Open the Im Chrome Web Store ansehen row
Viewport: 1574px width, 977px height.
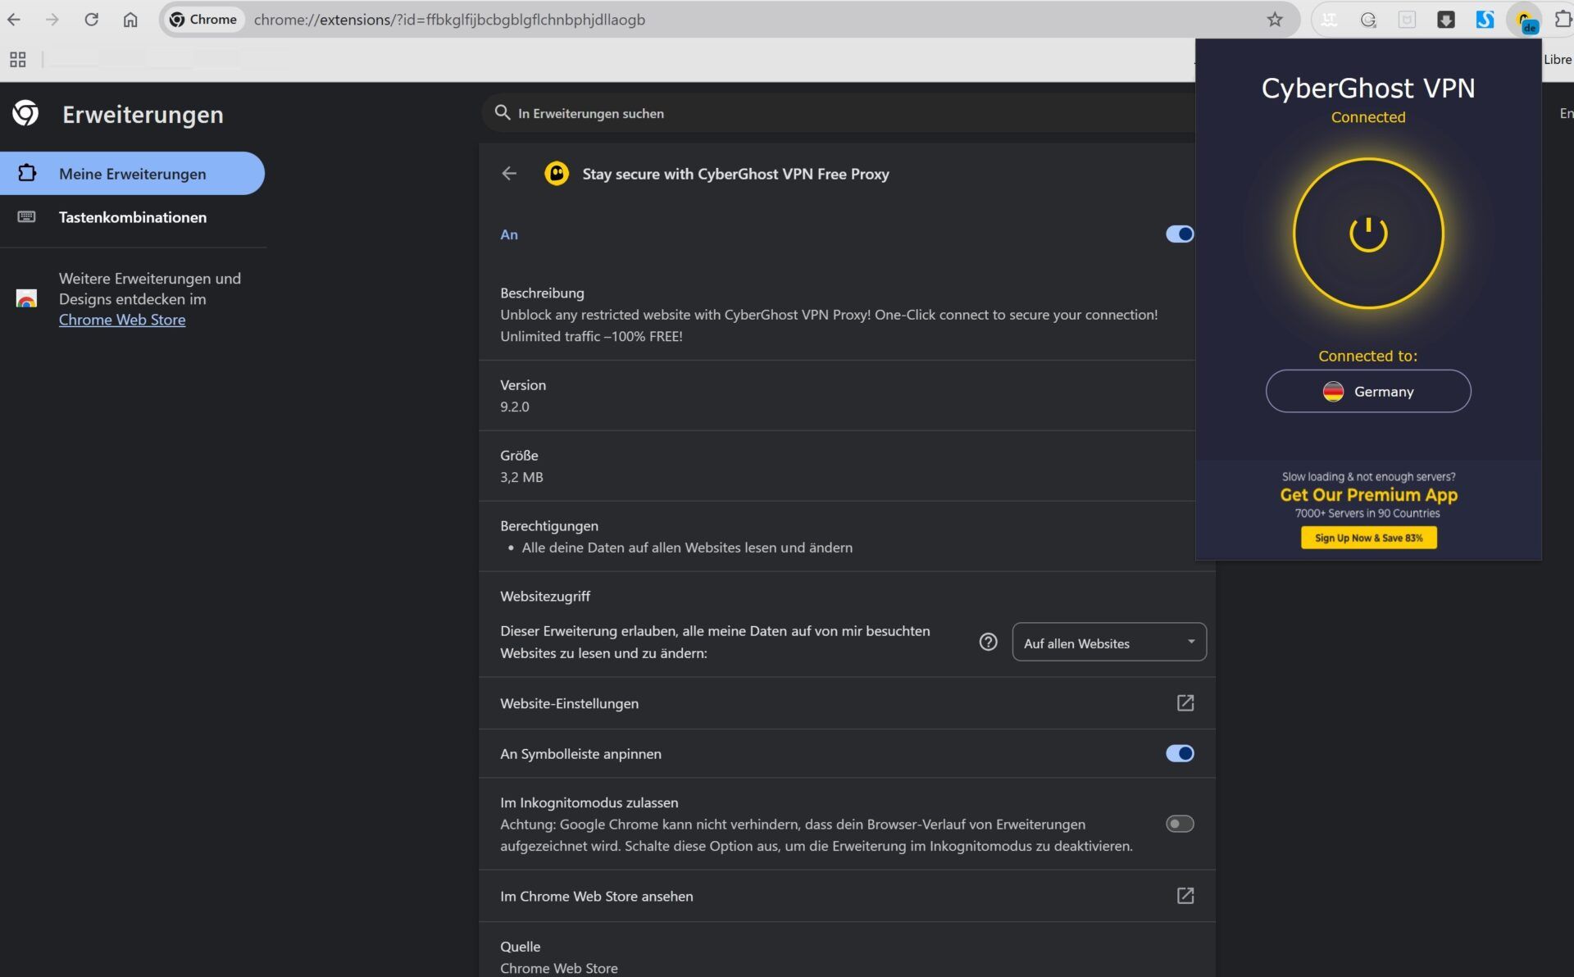tap(847, 896)
